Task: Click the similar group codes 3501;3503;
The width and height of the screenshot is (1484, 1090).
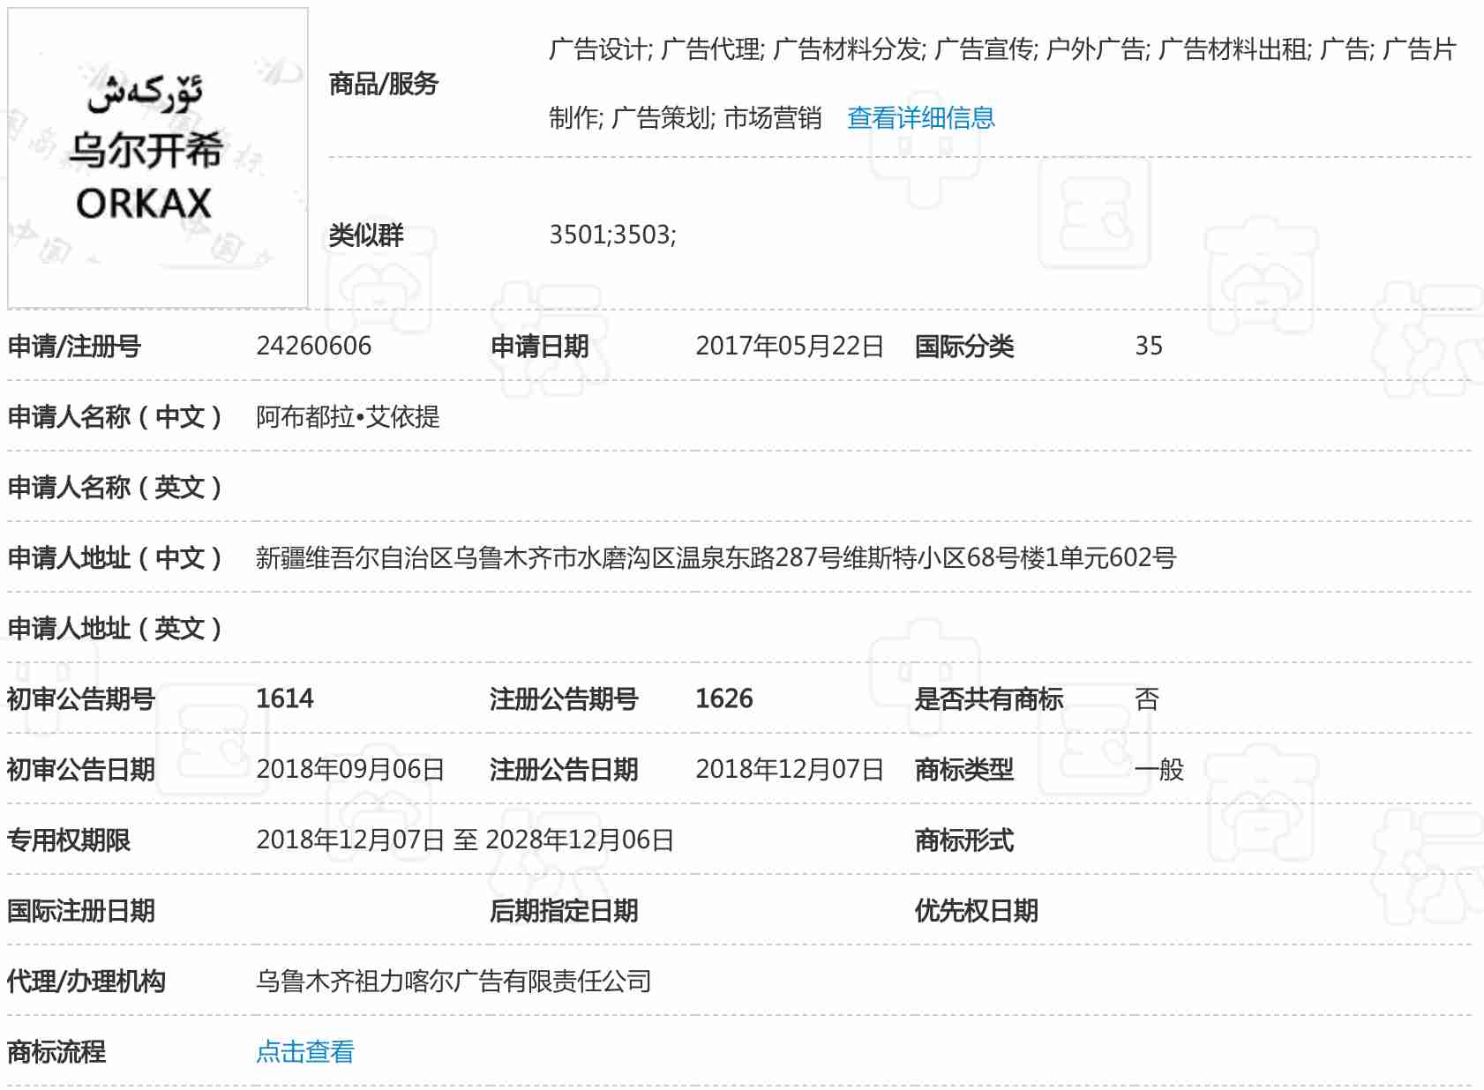Action: [x=612, y=235]
